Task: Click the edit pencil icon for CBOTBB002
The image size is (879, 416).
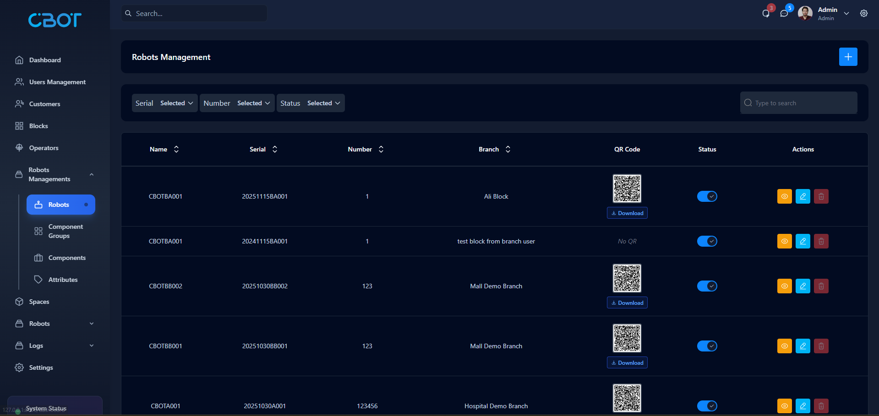Action: pos(803,286)
